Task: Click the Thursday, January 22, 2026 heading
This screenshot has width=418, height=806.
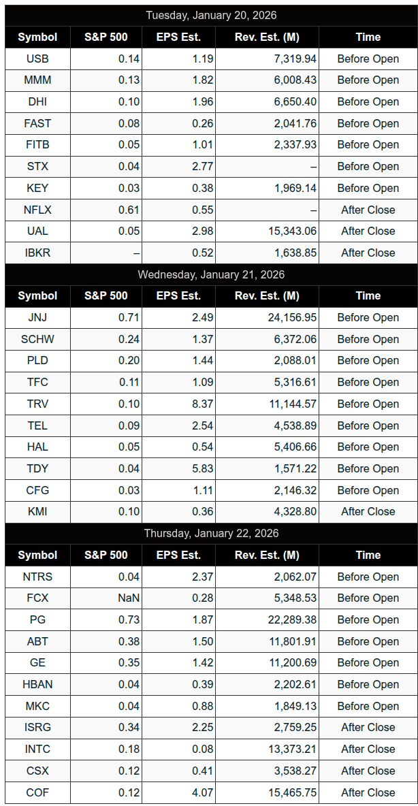Action: (211, 533)
